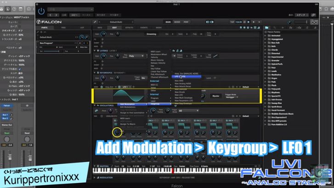Image resolution: width=334 pixels, height=188 pixels.
Task: Toggle OSC 4 power button
Action: tap(163, 120)
